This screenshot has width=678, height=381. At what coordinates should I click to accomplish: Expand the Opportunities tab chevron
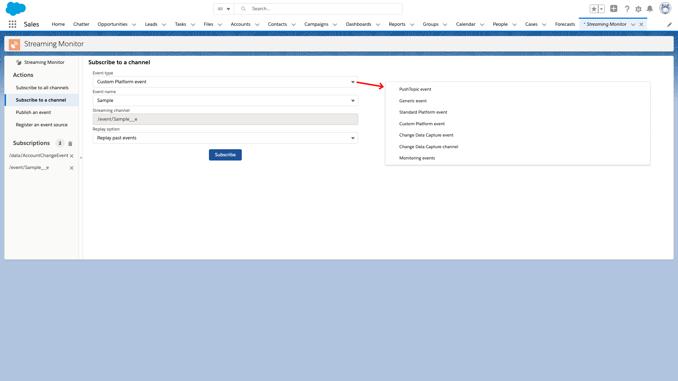(x=134, y=24)
